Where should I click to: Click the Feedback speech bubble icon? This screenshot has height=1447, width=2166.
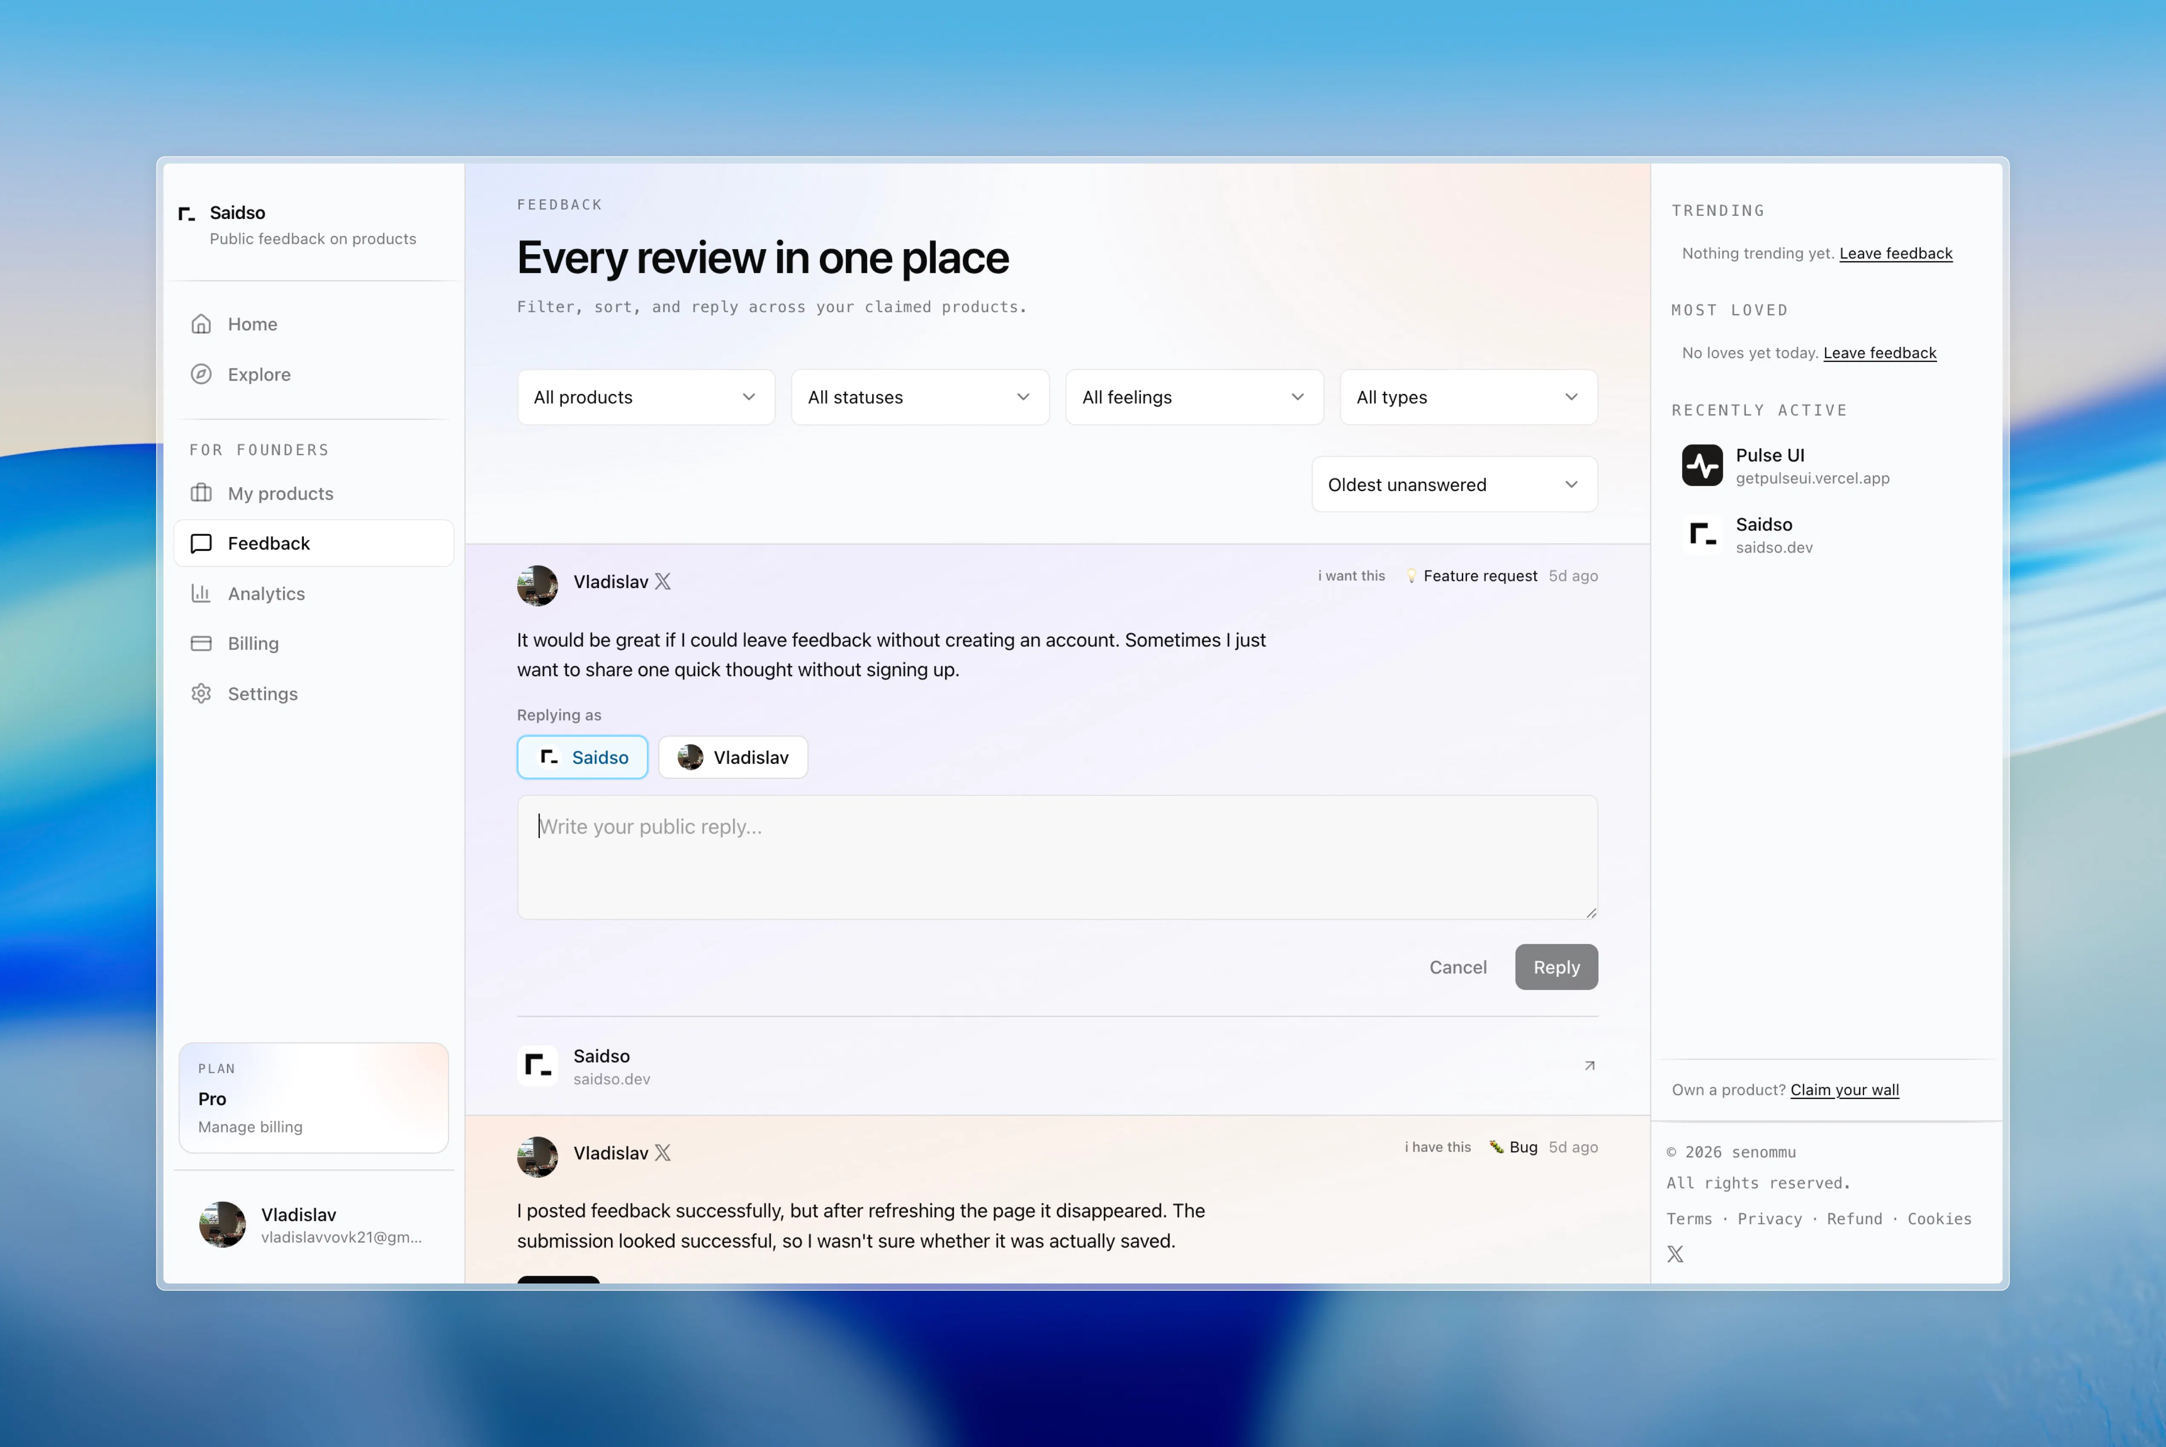pyautogui.click(x=201, y=543)
